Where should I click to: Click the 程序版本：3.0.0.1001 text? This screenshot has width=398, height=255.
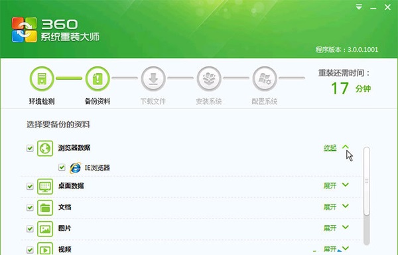[347, 50]
